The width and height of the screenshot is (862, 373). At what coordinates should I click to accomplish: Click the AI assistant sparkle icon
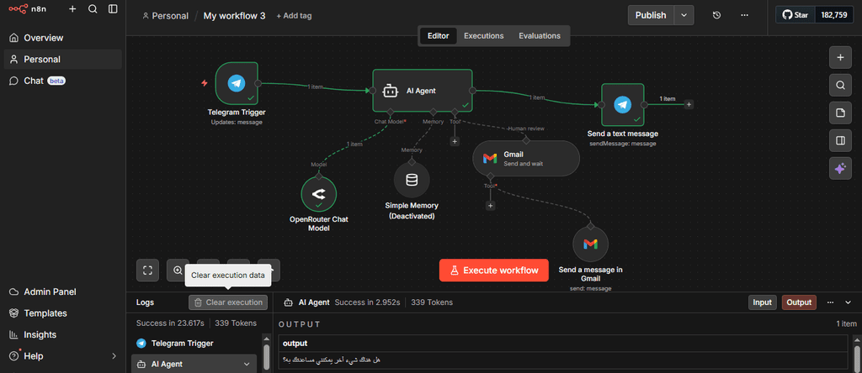pyautogui.click(x=839, y=168)
